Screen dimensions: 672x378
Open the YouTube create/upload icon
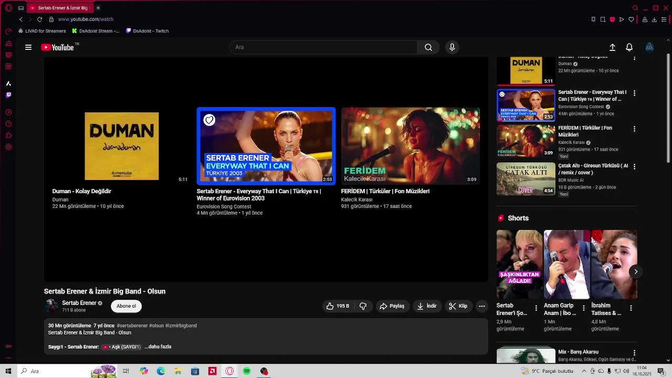point(612,47)
